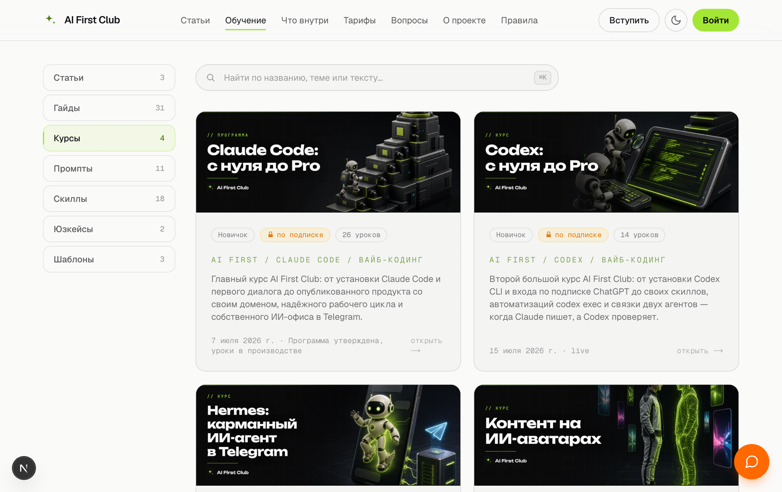Screen dimensions: 782x492
Task: Click the 26 уроков badge
Action: click(361, 235)
